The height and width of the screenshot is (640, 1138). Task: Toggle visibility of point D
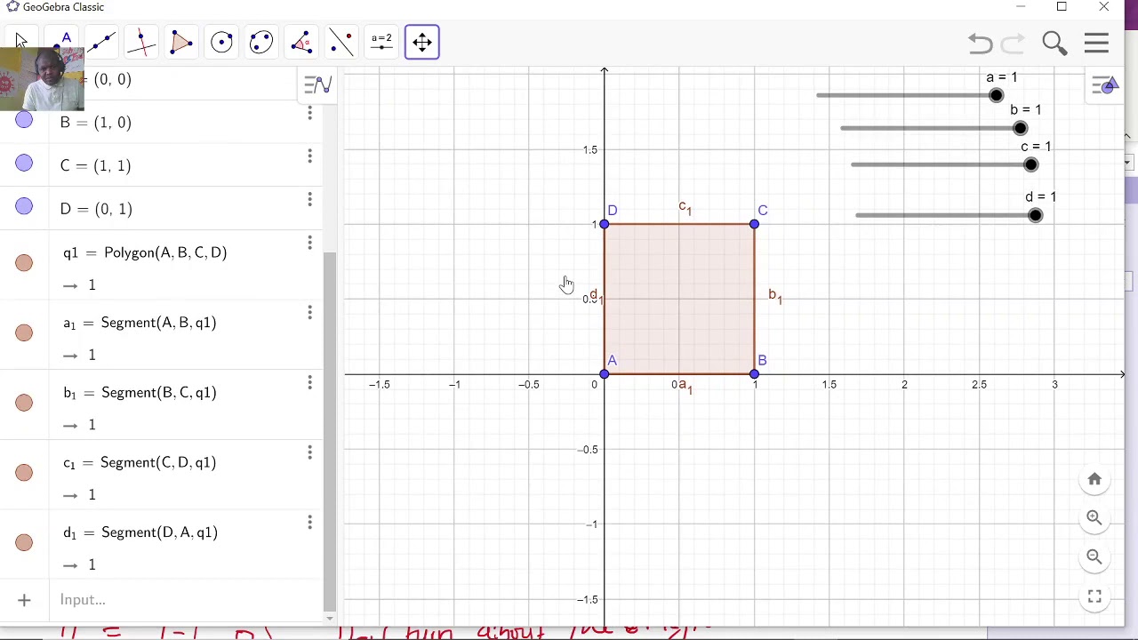click(x=24, y=207)
